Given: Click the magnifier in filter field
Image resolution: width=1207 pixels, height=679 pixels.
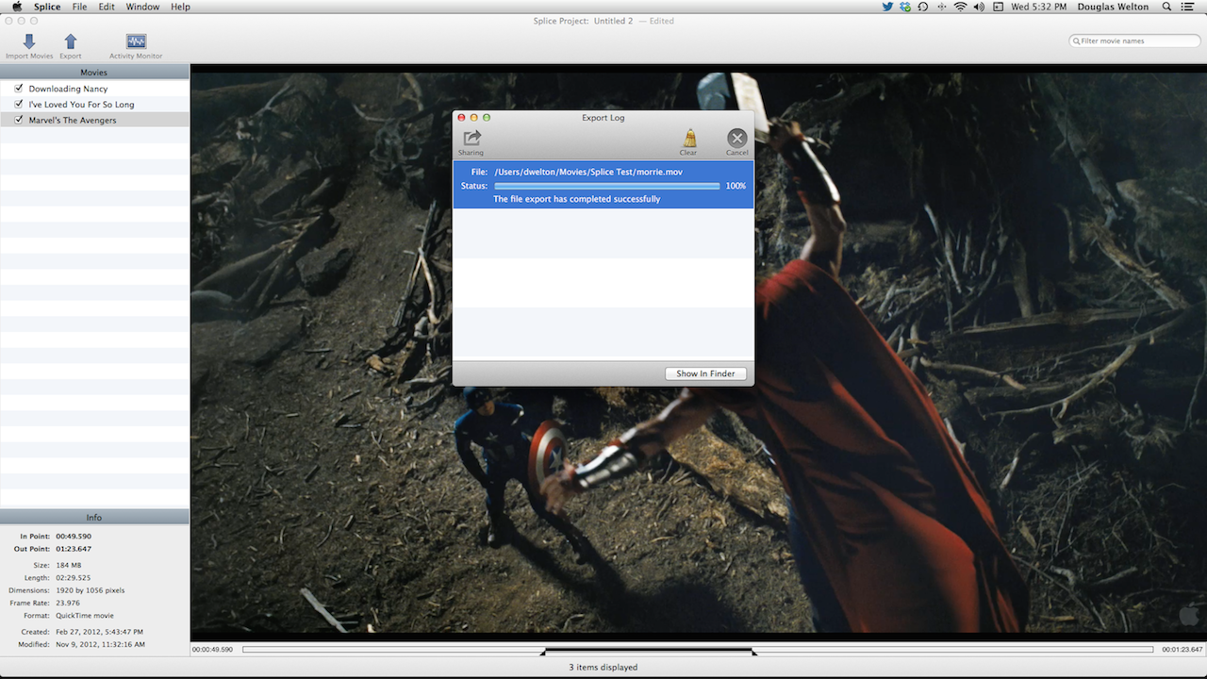Looking at the screenshot, I should pos(1077,41).
